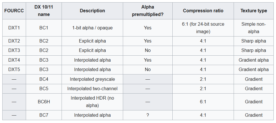Click the Compression ratio column header
Screen dimensions: 276x123
coord(203,11)
